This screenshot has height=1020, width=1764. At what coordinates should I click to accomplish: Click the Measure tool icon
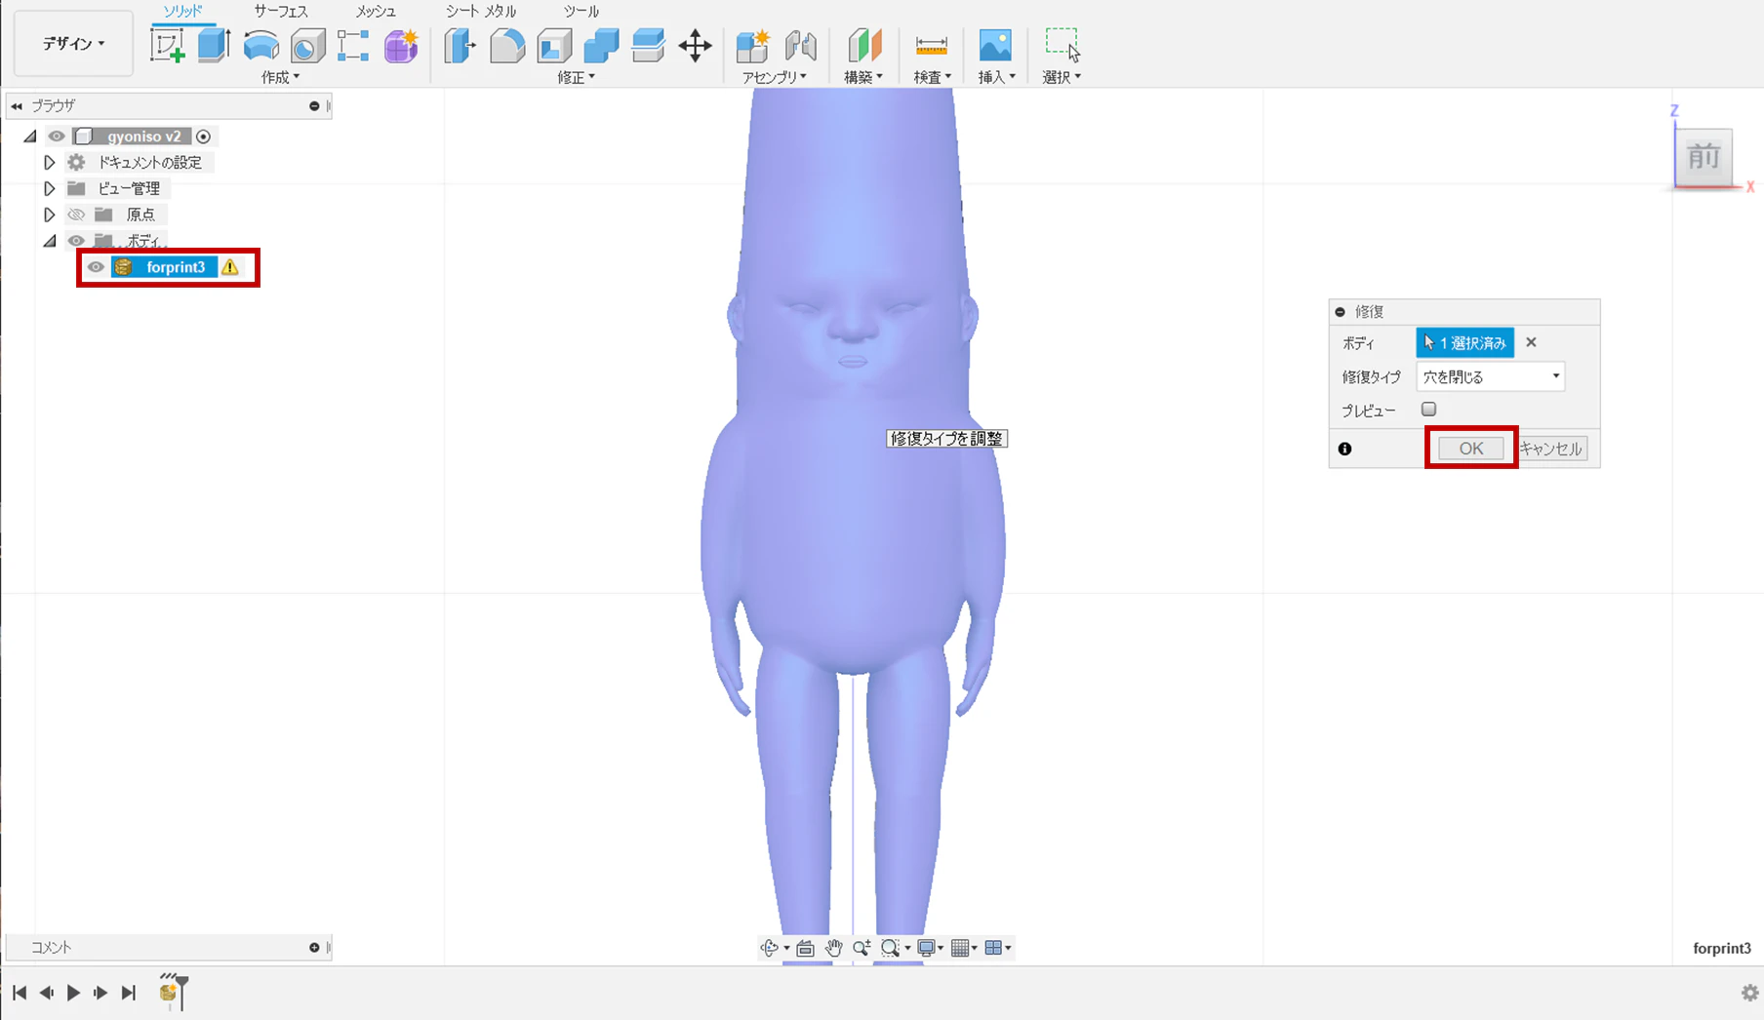tap(932, 46)
